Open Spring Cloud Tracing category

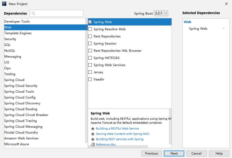tap(45, 121)
